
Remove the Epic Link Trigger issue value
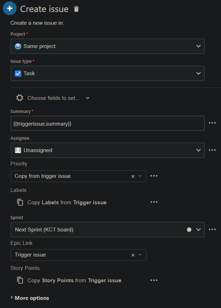point(133,255)
